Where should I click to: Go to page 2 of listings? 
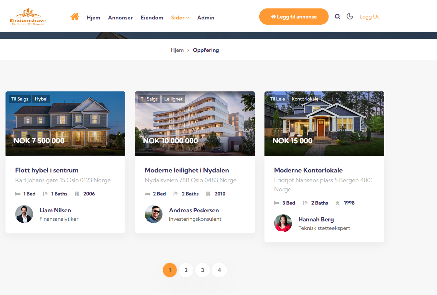pos(186,270)
